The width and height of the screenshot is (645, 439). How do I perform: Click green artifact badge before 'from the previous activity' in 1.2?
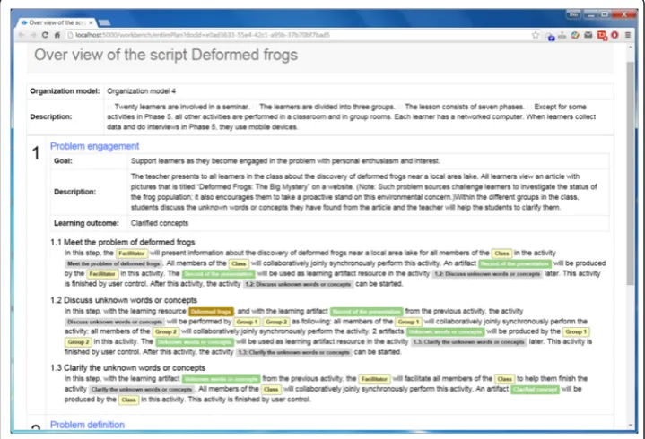tap(367, 312)
